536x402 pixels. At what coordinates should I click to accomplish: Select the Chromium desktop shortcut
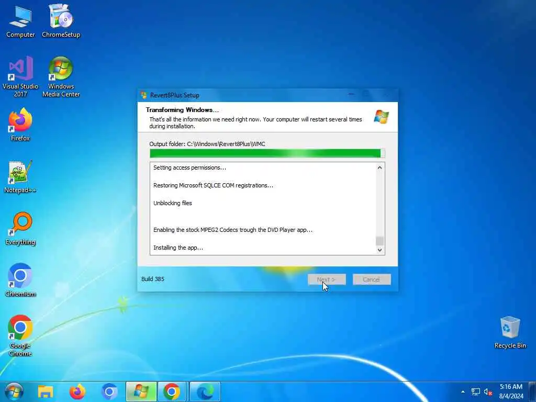(20, 281)
